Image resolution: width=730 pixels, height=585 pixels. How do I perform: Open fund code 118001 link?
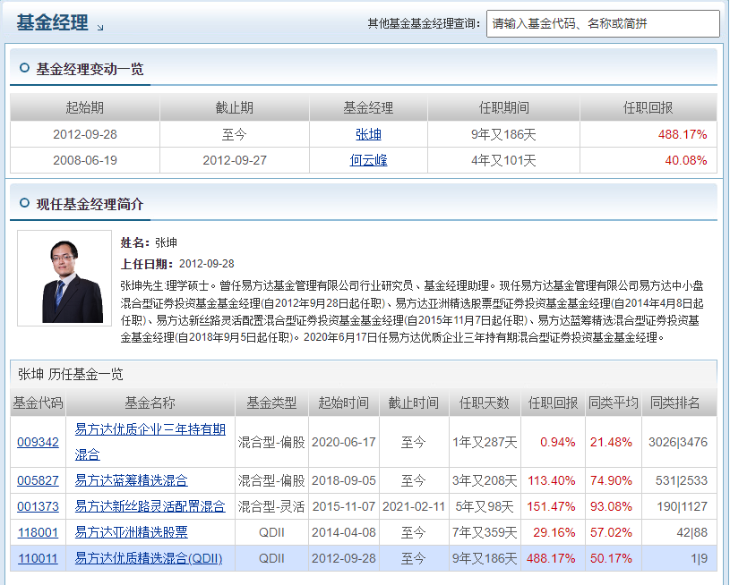tap(38, 532)
